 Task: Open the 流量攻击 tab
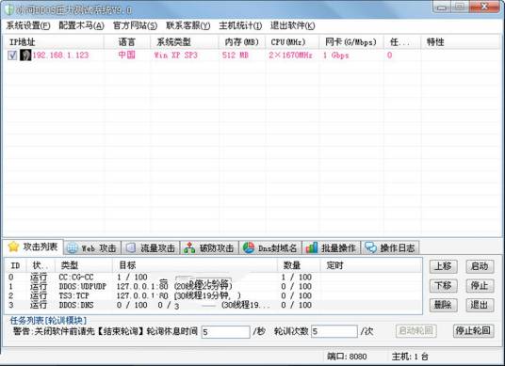pyautogui.click(x=151, y=248)
